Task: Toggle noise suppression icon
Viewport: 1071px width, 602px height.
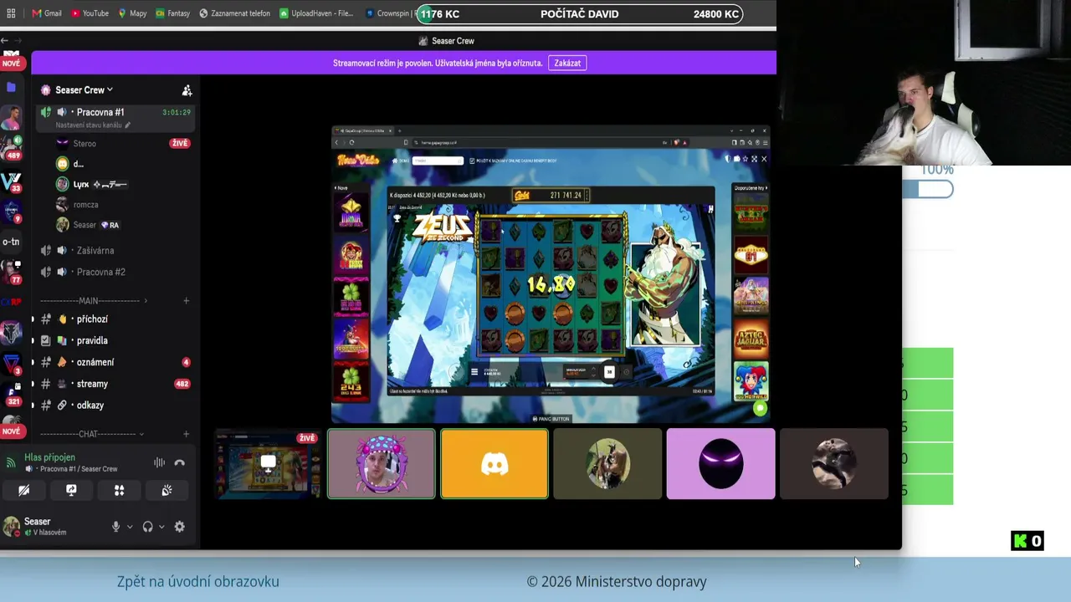Action: 159,462
